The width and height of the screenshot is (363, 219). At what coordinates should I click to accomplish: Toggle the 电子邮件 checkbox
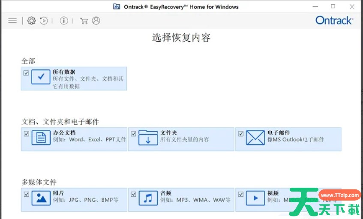pyautogui.click(x=241, y=134)
